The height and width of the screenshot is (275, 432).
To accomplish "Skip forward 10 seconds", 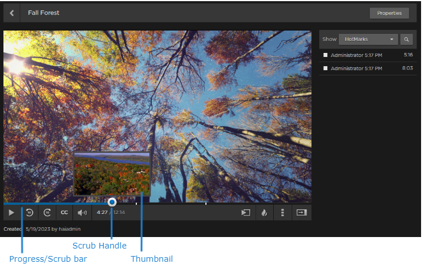I will (47, 212).
